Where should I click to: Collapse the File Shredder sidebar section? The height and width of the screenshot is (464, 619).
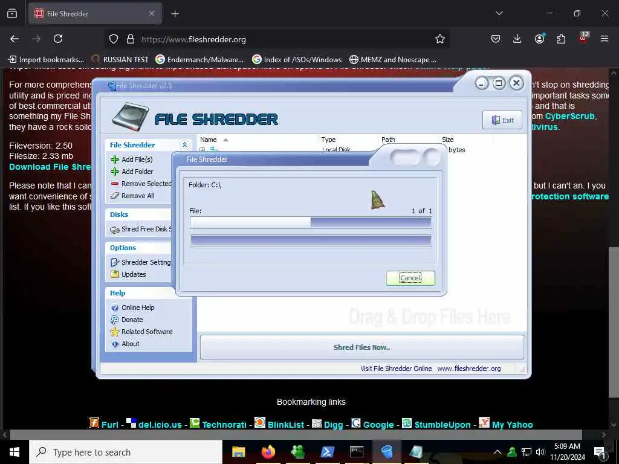(x=184, y=145)
